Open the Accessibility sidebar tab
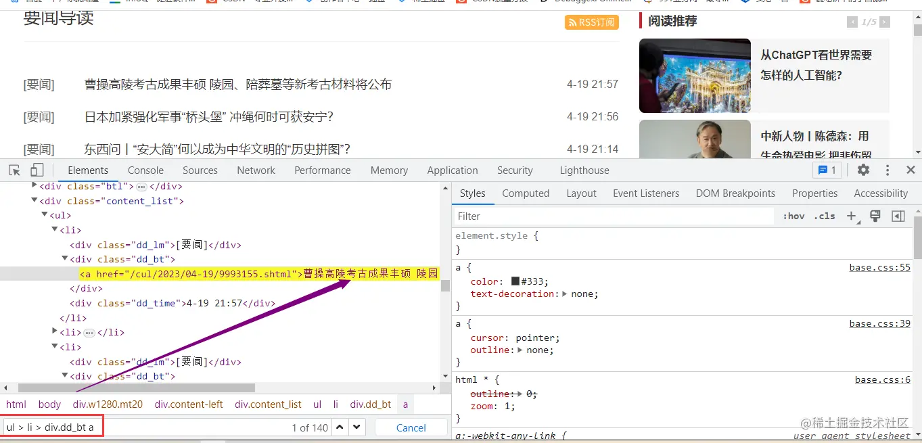The image size is (922, 443). tap(881, 193)
